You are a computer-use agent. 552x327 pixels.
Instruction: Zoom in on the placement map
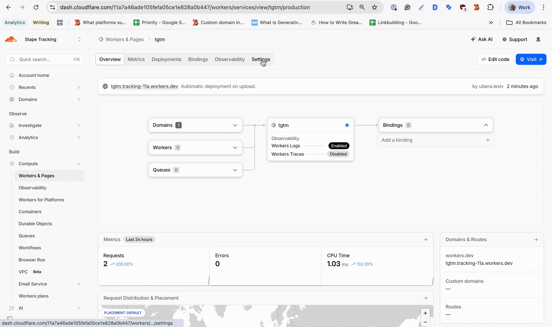[425, 313]
